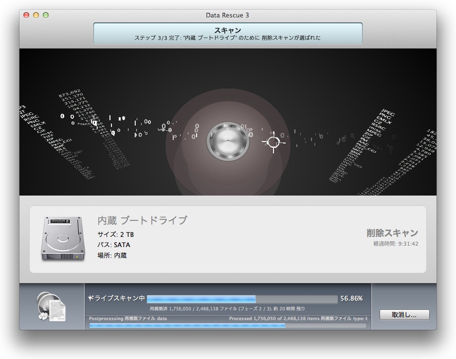Click the Postprocessing 再構築ファイル data status text
This screenshot has width=456, height=359.
(128, 319)
